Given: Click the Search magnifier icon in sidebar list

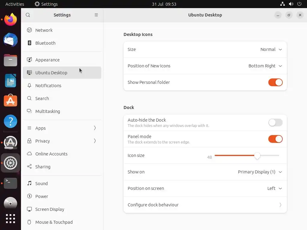Looking at the screenshot, I should pos(29,98).
